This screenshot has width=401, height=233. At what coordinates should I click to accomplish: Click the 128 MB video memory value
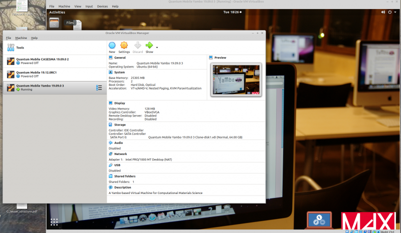(149, 108)
